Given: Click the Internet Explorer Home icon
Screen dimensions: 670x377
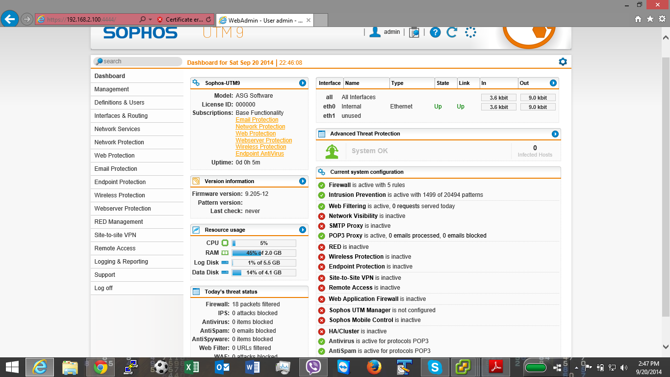Looking at the screenshot, I should (x=638, y=19).
